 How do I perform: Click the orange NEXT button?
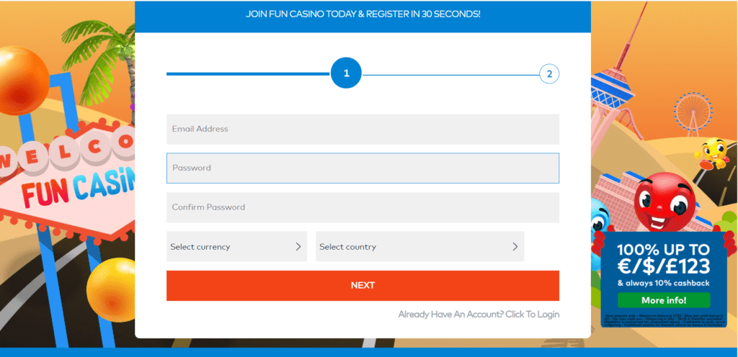coord(363,286)
